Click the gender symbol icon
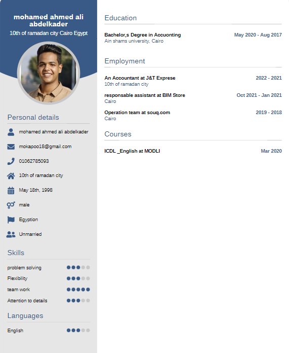 (11, 205)
